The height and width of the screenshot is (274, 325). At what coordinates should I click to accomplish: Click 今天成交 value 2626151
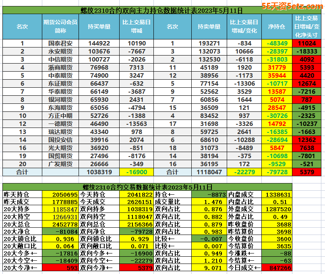(x=137, y=202)
